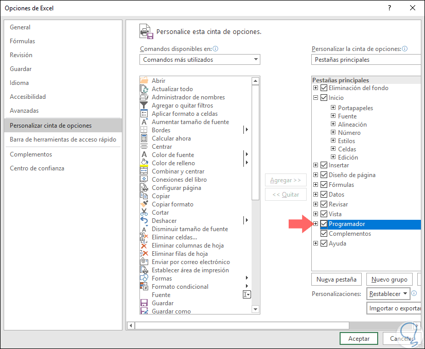Image resolution: width=425 pixels, height=349 pixels.
Task: Click the Centrar alignment icon
Action: tap(144, 146)
